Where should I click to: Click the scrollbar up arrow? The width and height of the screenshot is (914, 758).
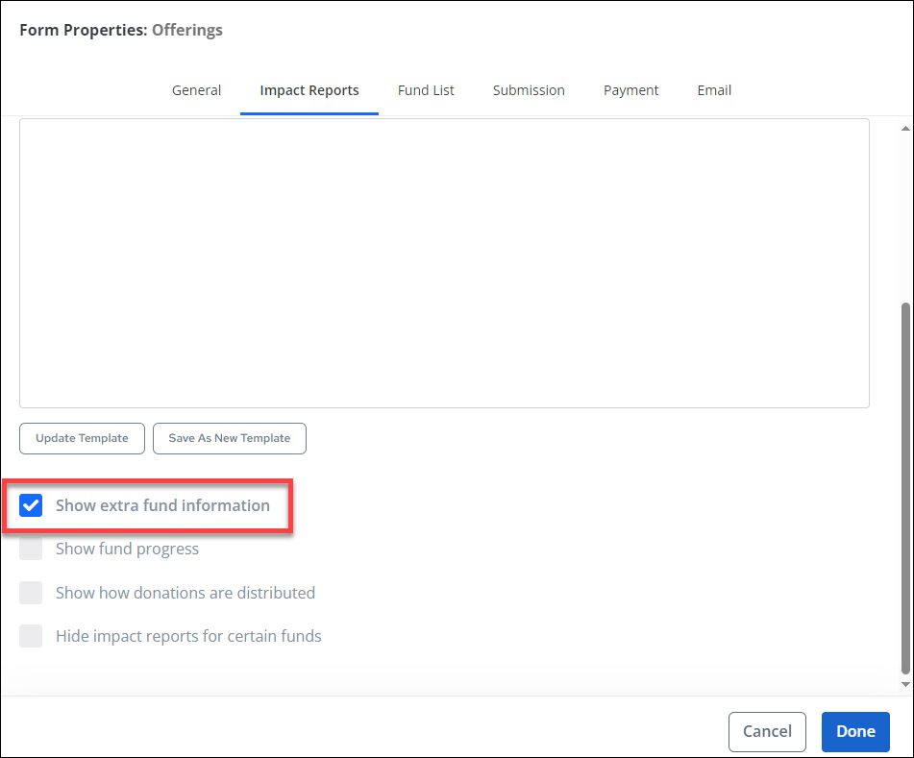[904, 128]
